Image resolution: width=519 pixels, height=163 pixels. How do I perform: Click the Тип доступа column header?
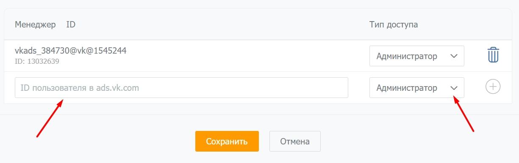[x=394, y=24]
